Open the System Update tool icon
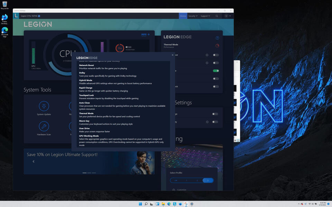 [44, 106]
